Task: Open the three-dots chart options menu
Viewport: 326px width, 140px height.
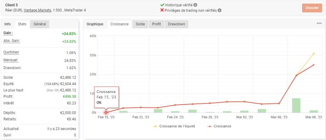Action: (x=319, y=23)
